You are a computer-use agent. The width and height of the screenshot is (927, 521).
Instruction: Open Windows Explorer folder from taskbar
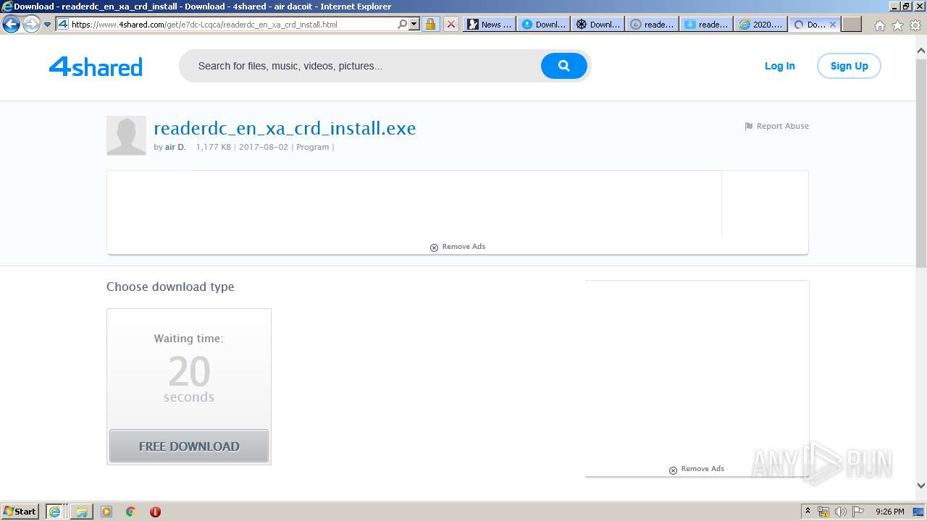82,512
